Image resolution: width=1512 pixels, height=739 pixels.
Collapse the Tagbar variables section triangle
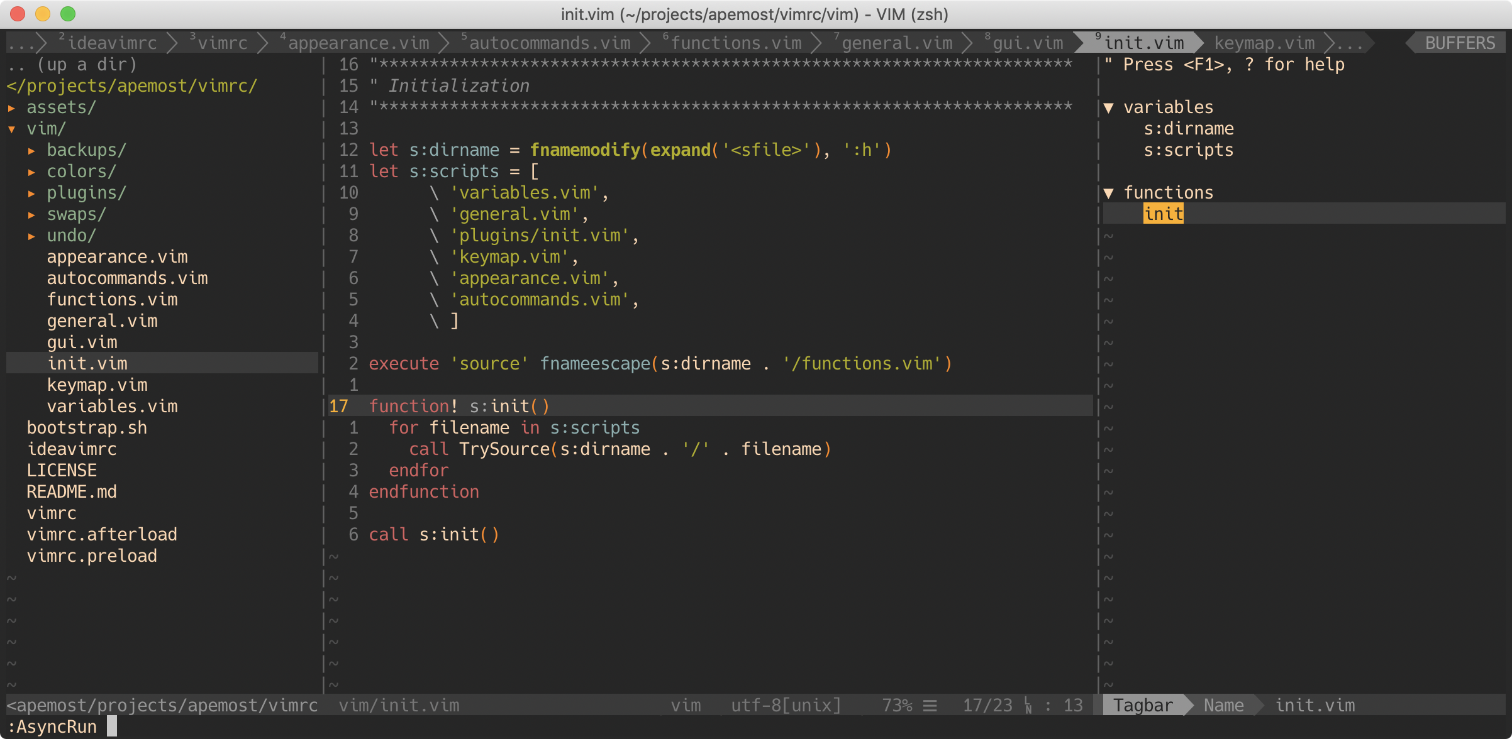1109,108
